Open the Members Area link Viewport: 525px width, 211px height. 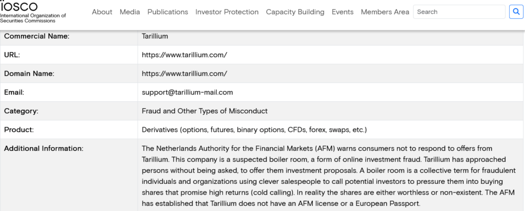point(385,12)
